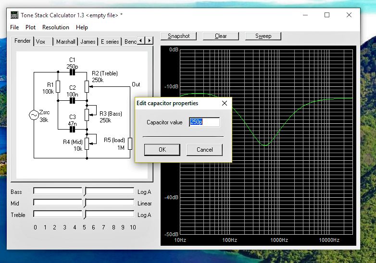
Task: Click the Tone Stack Calculator title bar icon
Action: point(14,15)
